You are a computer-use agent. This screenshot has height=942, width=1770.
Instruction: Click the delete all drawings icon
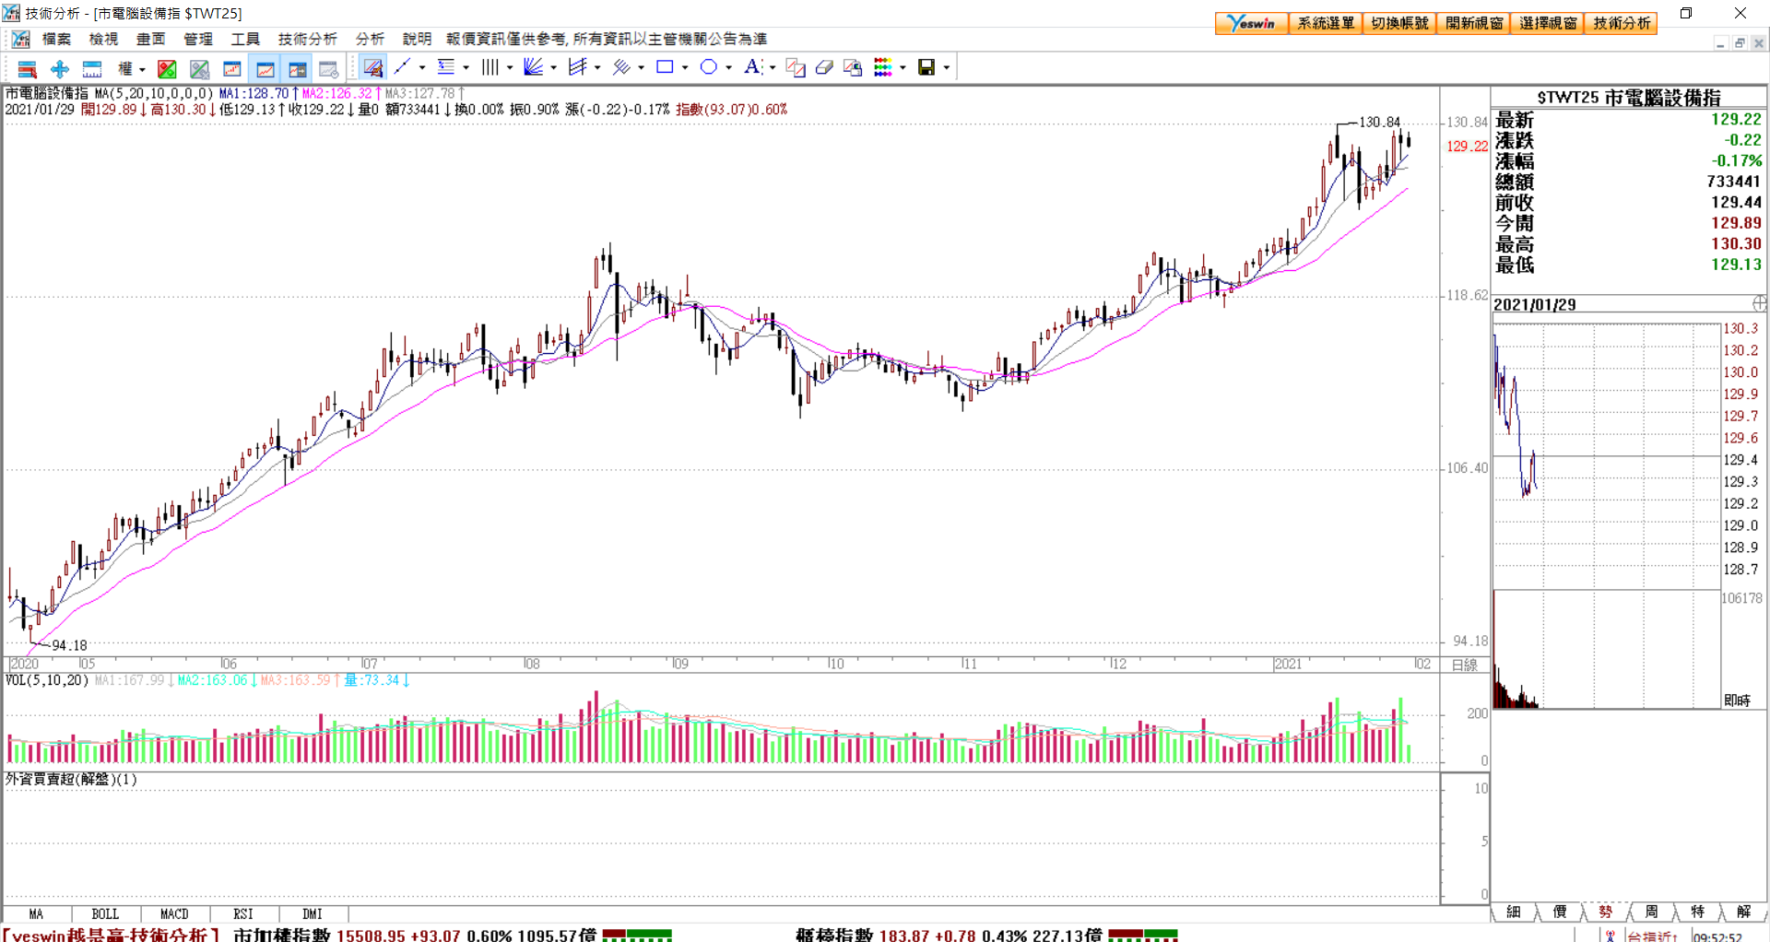pos(853,68)
